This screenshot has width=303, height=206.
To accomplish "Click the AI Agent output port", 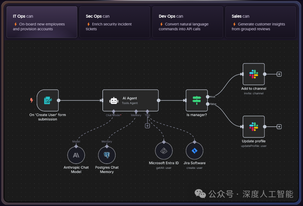I will pyautogui.click(x=159, y=100).
